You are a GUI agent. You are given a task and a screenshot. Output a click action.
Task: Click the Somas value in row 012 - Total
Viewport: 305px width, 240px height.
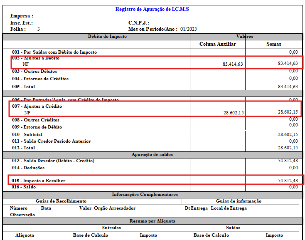[x=288, y=148]
